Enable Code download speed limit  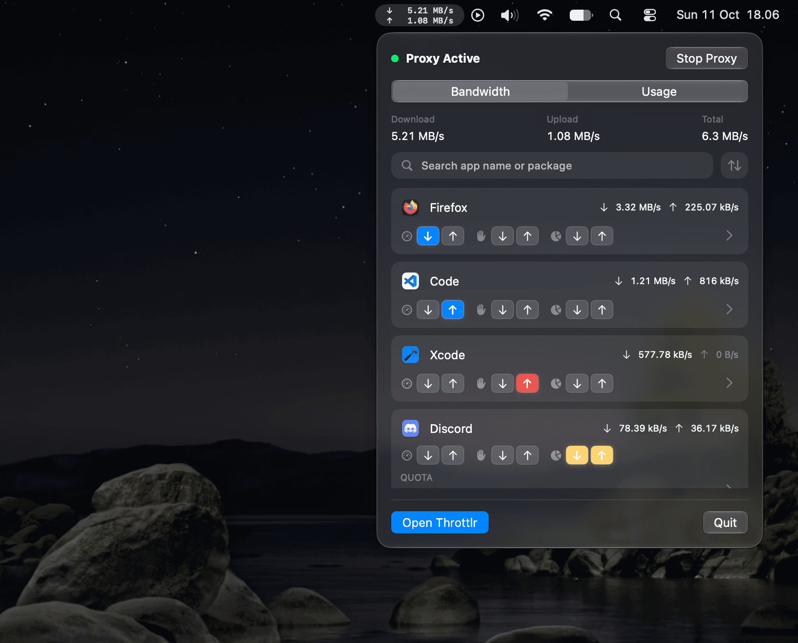pyautogui.click(x=428, y=310)
